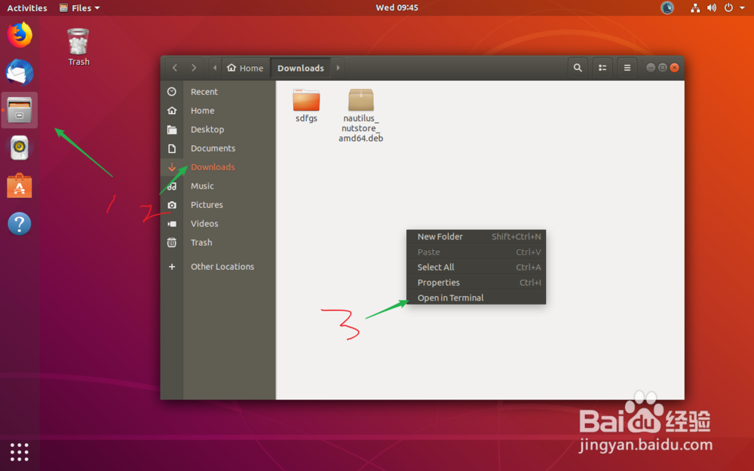Viewport: 754px width, 471px height.
Task: Click the Documents page sidebar icon
Action: point(172,148)
